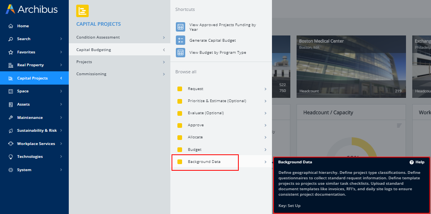This screenshot has height=214, width=431.
Task: Select Workplace Services in the sidebar
Action: click(36, 144)
